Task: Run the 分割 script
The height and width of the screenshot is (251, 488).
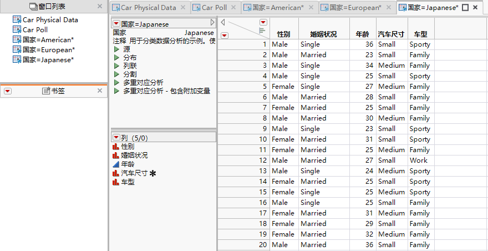Action: tap(116, 74)
